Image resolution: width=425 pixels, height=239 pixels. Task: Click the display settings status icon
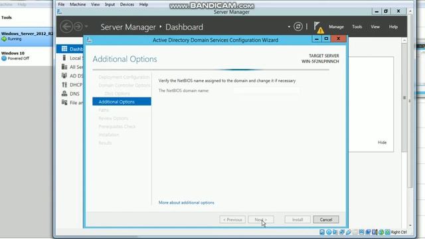click(361, 232)
